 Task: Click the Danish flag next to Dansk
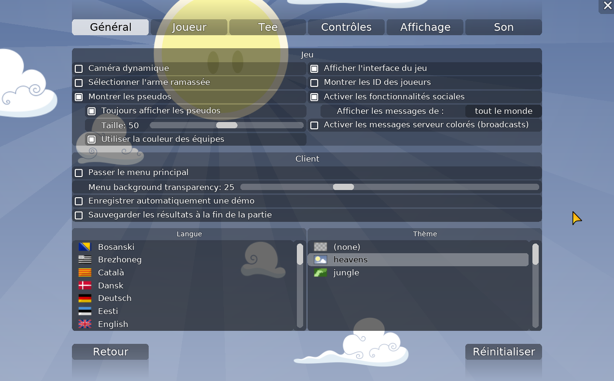(x=85, y=286)
